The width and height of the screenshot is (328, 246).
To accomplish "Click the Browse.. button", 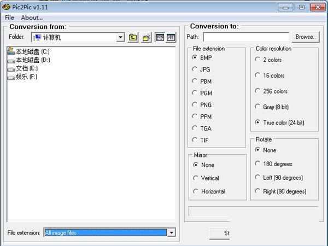I will (x=306, y=37).
